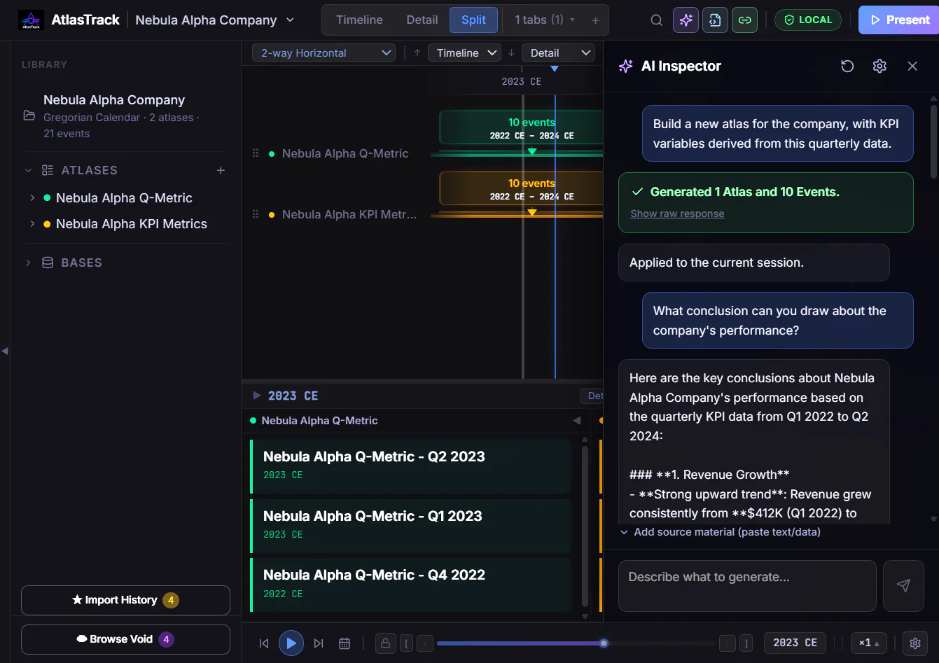The height and width of the screenshot is (663, 939).
Task: Open the Nebula Alpha Company project dropdown
Action: 215,20
